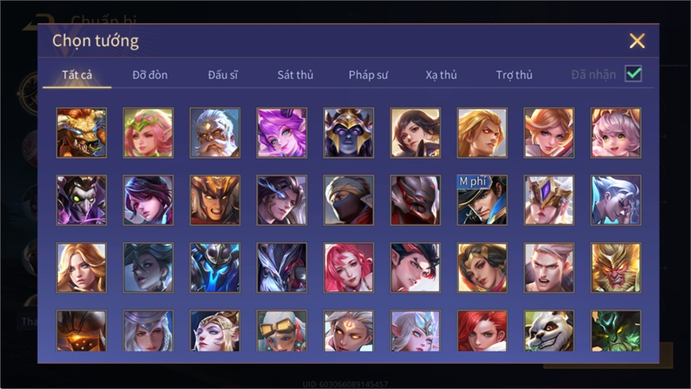Select the 'Tất cả' tab
This screenshot has height=389, width=691.
[77, 75]
